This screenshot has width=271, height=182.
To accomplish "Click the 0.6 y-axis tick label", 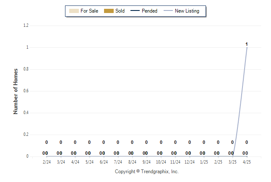I will coord(26,91).
